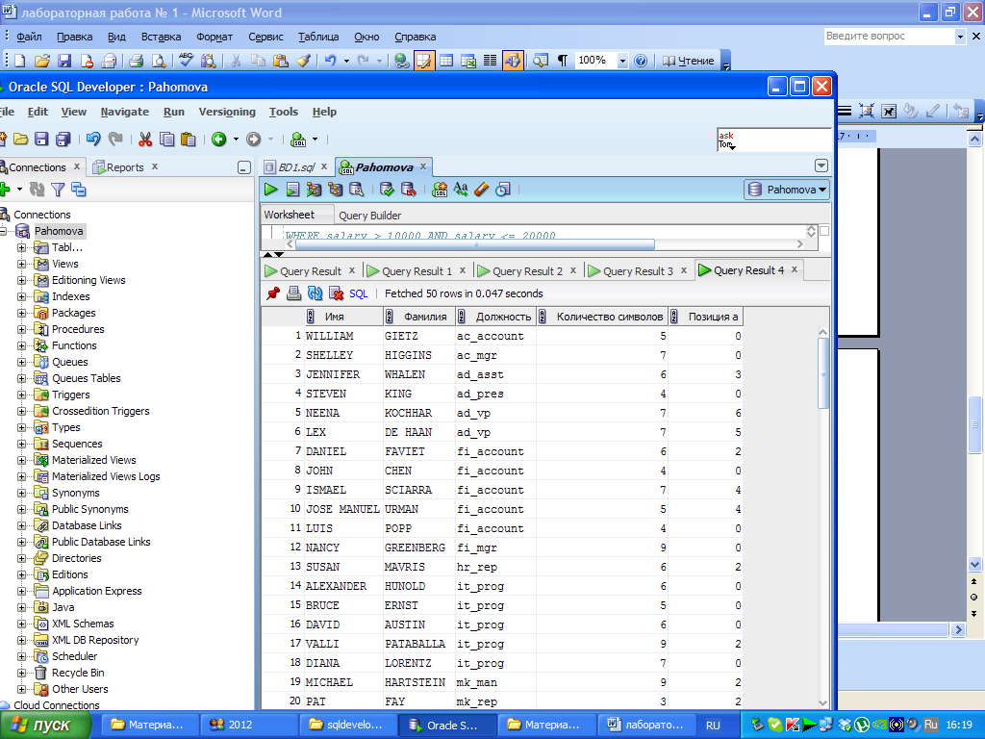
Task: Click the To Upper/Lower/InitCap icon
Action: coord(461,190)
